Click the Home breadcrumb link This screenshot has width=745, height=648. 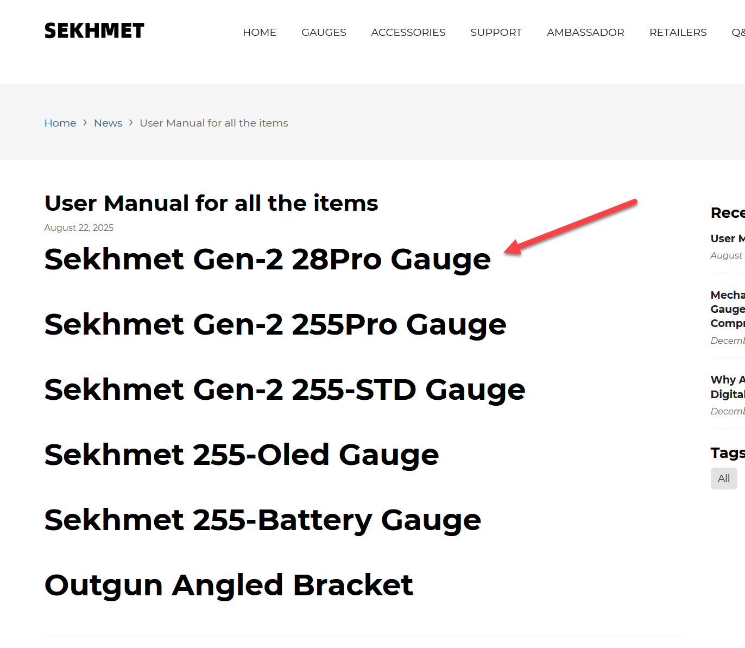pos(60,123)
